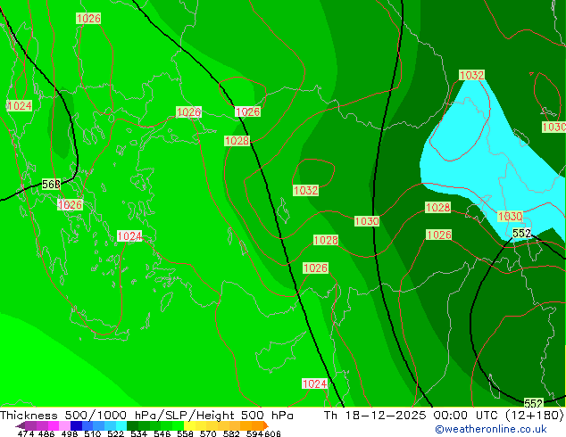Click the 606 legend value
Viewport: 566px width, 437px height.
(x=271, y=433)
